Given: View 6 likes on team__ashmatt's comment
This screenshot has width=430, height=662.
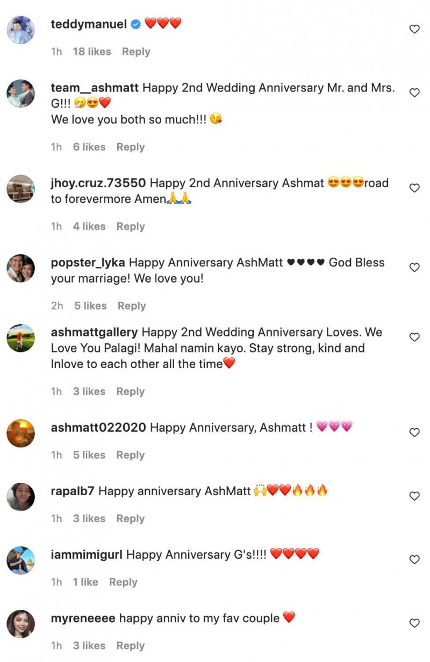Looking at the screenshot, I should 89,147.
